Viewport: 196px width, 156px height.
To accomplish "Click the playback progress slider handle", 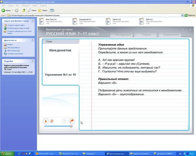I will click(71, 126).
